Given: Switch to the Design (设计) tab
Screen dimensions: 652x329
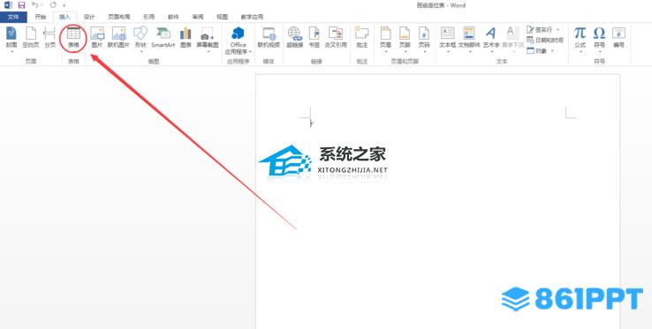Looking at the screenshot, I should 89,17.
